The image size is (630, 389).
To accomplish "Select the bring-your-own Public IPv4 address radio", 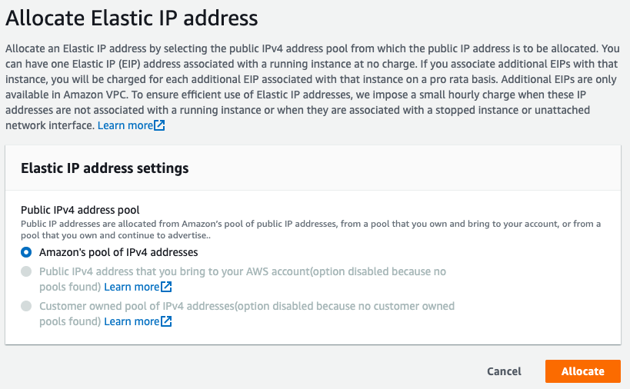I will point(27,271).
